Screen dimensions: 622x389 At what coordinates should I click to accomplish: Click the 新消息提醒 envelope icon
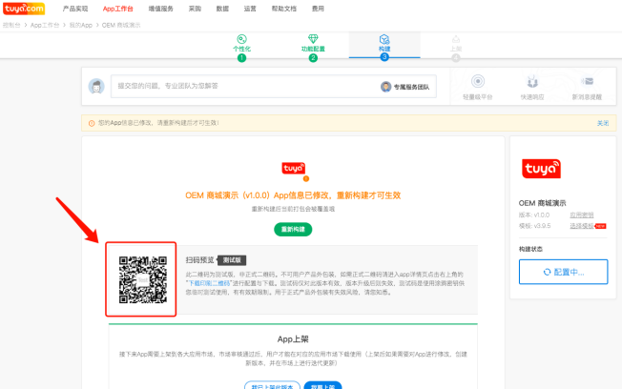click(587, 81)
